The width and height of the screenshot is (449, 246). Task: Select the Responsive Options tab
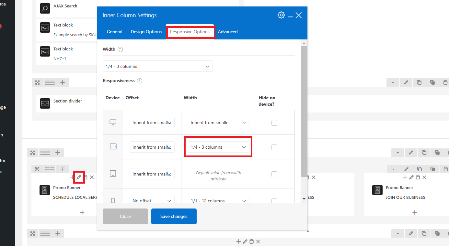point(190,32)
